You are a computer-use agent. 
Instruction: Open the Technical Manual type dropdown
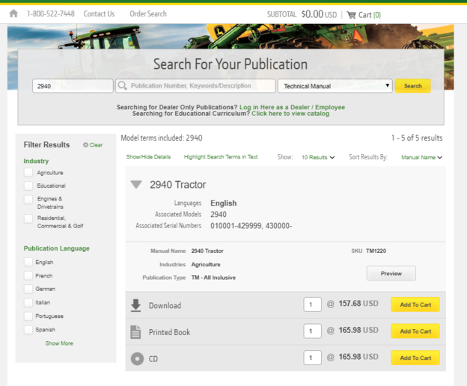335,86
